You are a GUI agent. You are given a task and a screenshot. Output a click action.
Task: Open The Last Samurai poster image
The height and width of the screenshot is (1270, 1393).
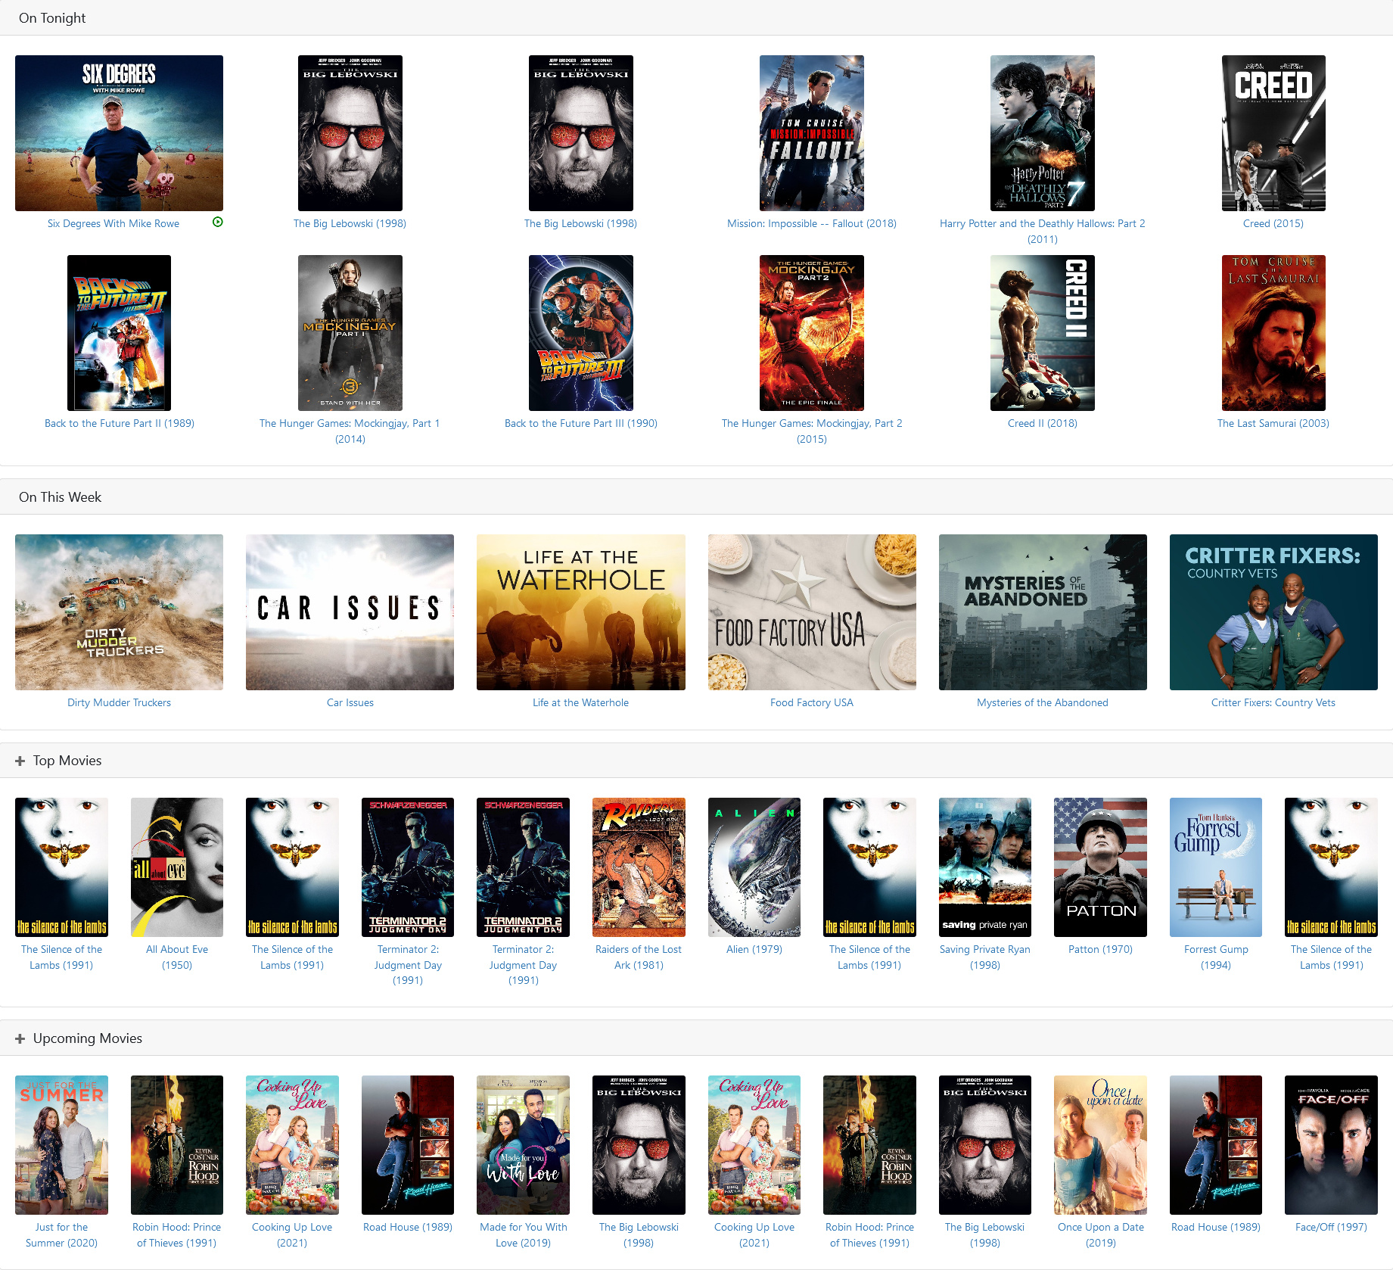pos(1273,333)
